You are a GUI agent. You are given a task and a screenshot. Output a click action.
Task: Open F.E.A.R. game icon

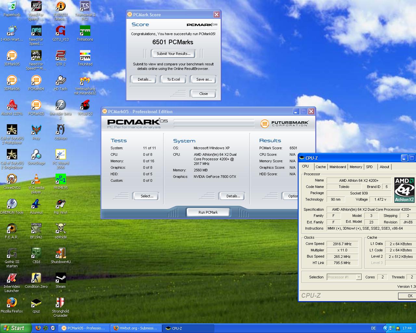pos(12,231)
